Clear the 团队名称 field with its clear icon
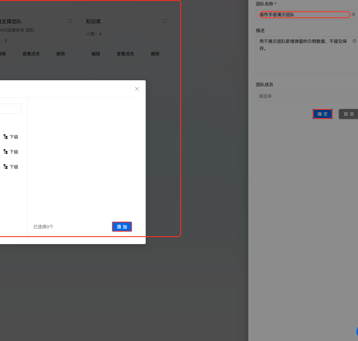This screenshot has height=341, width=358. 353,15
